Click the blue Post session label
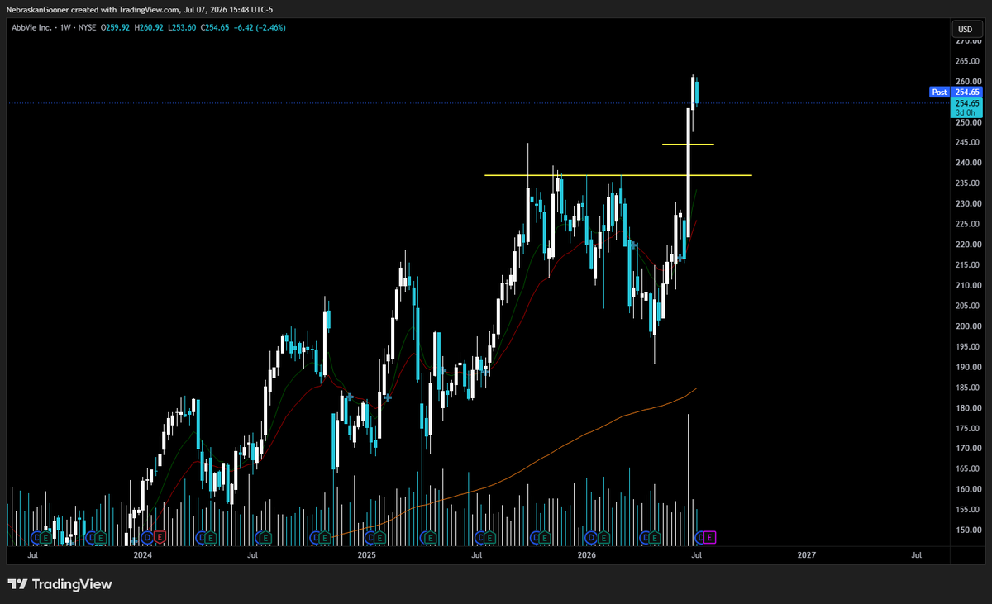Screen dimensions: 992x604 pos(939,93)
